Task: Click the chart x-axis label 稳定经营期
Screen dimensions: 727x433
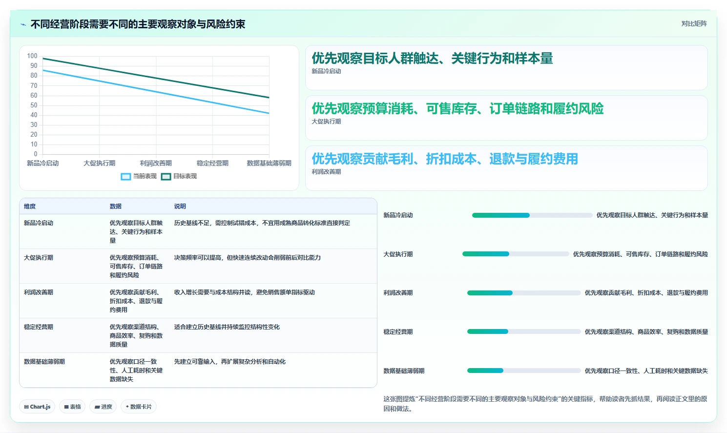Action: 212,164
